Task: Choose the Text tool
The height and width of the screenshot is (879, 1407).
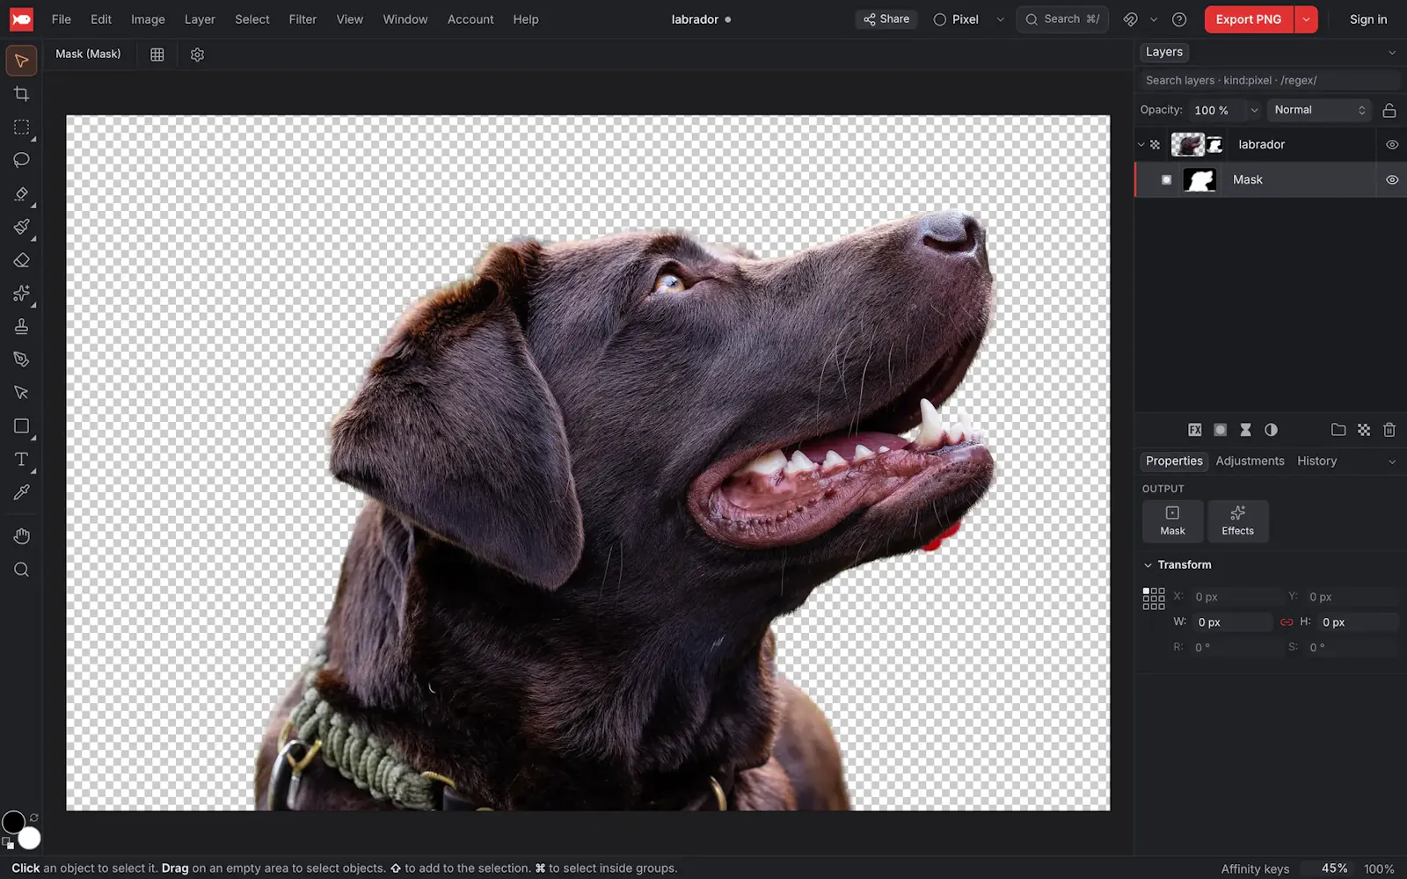Action: (x=21, y=460)
